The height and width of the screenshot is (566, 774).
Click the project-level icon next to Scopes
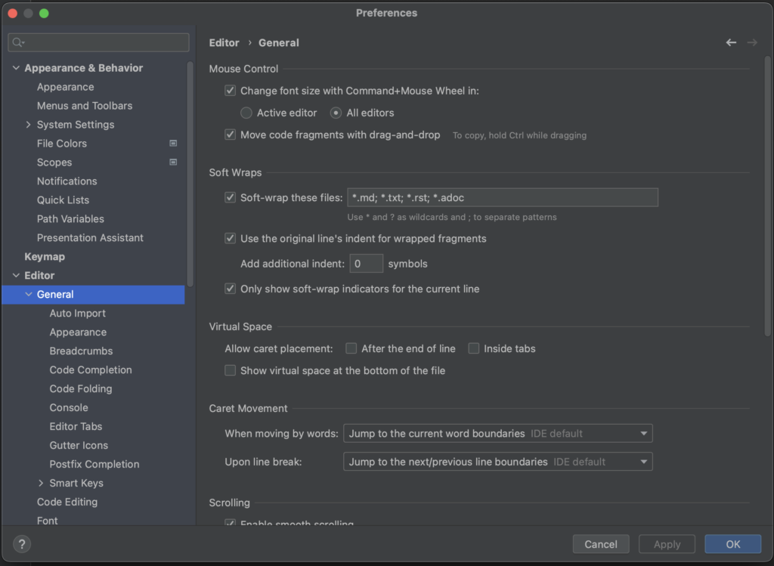pyautogui.click(x=172, y=162)
